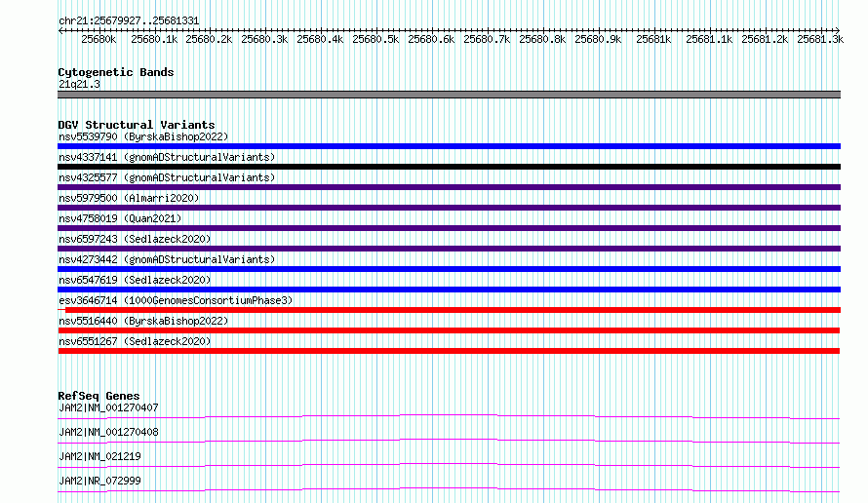Select the 21q21.3 band label
Screen dimensions: 868x503
click(79, 84)
